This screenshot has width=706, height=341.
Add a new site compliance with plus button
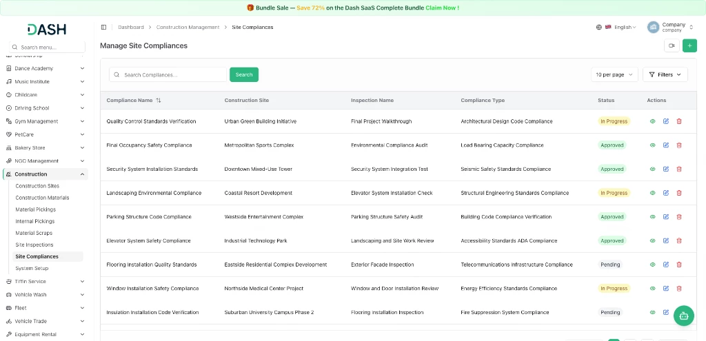(x=689, y=45)
